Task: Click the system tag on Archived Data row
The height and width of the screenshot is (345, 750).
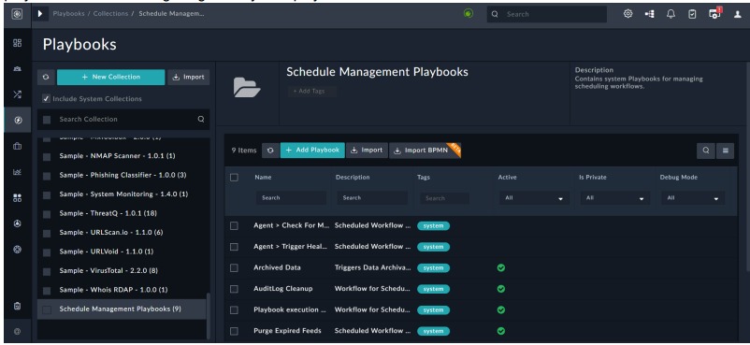Action: click(433, 268)
